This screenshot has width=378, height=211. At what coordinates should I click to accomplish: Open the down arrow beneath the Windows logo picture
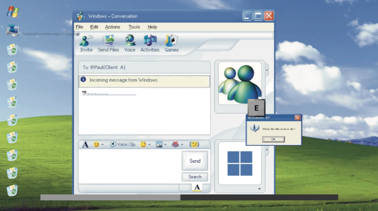click(x=260, y=189)
